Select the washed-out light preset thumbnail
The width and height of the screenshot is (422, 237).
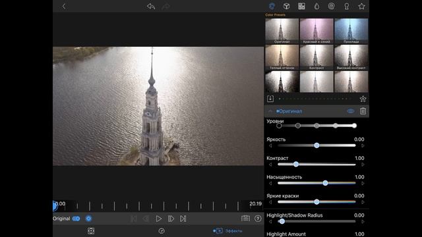pos(316,82)
